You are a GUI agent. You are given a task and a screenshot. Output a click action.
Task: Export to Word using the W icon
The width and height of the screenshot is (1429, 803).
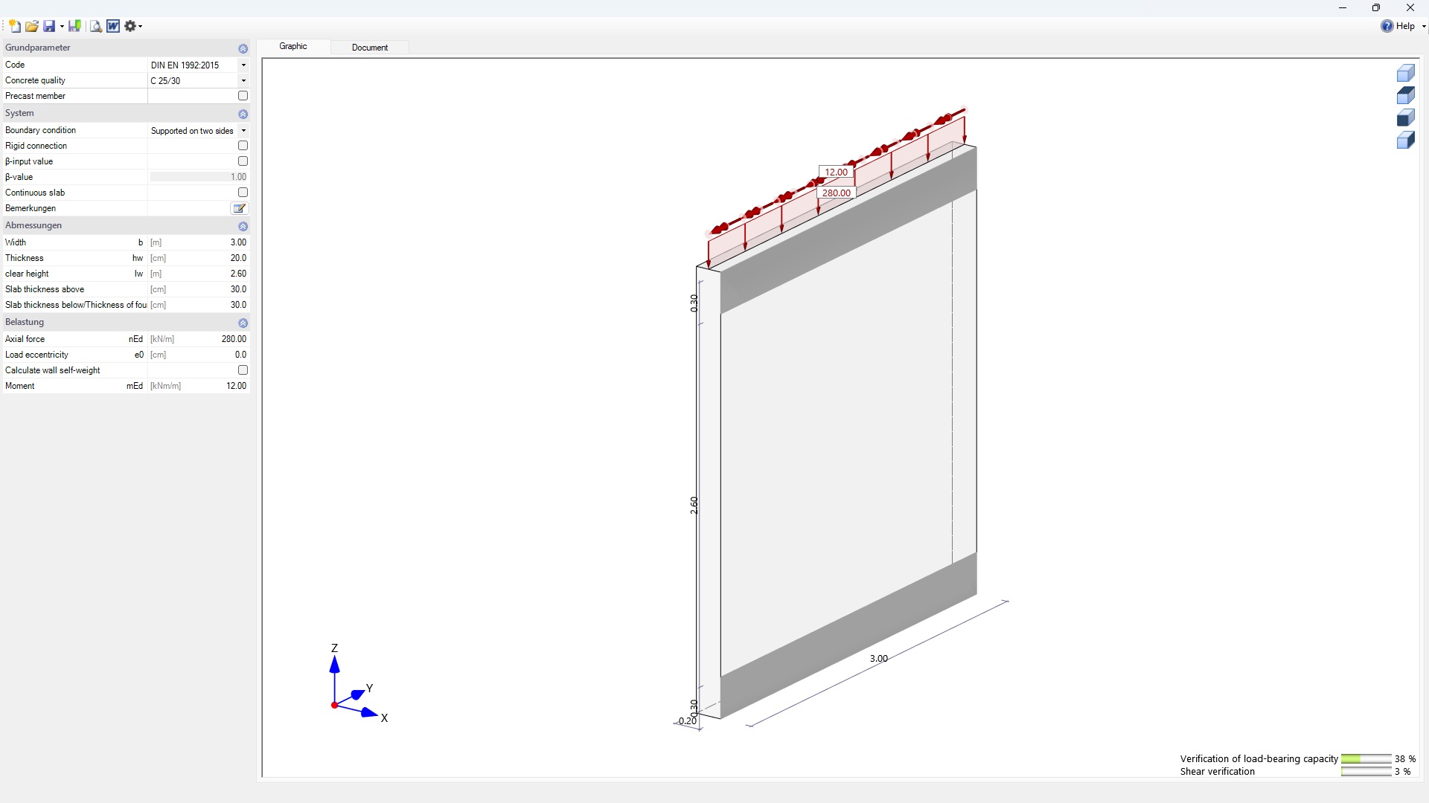pos(113,26)
